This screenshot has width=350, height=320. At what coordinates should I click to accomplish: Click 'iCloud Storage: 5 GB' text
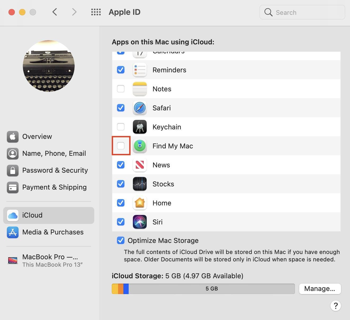coord(177,276)
